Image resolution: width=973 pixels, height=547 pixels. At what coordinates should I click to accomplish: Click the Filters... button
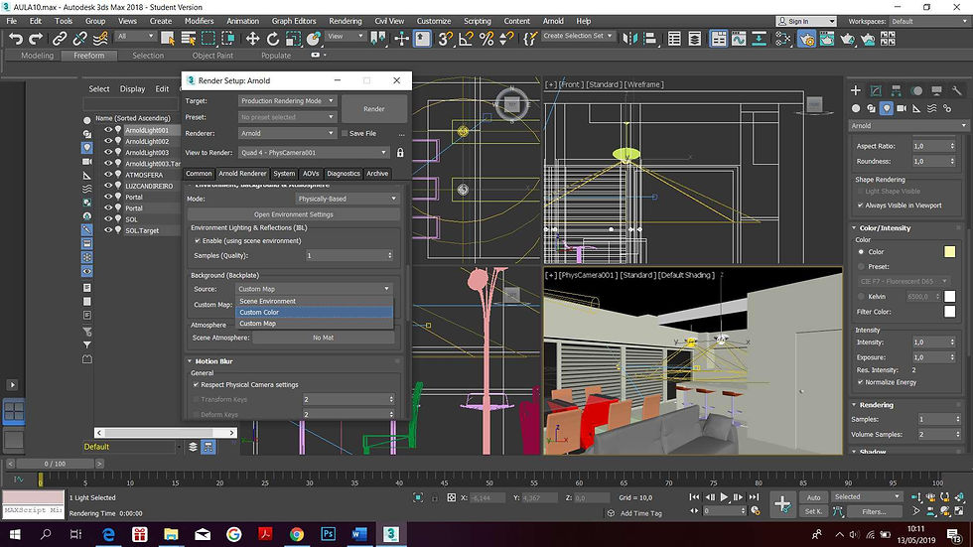(873, 511)
